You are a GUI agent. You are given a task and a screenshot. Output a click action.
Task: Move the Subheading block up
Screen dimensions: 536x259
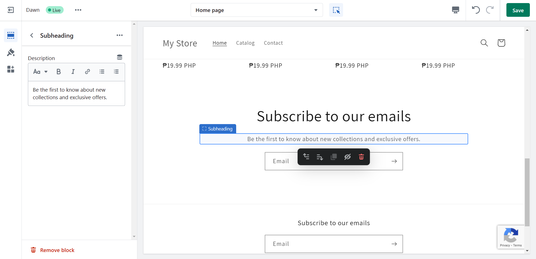[306, 157]
